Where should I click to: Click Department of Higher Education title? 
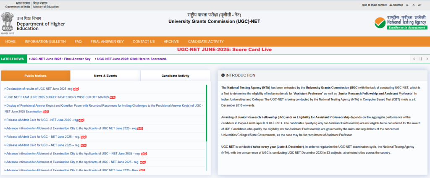(x=41, y=26)
